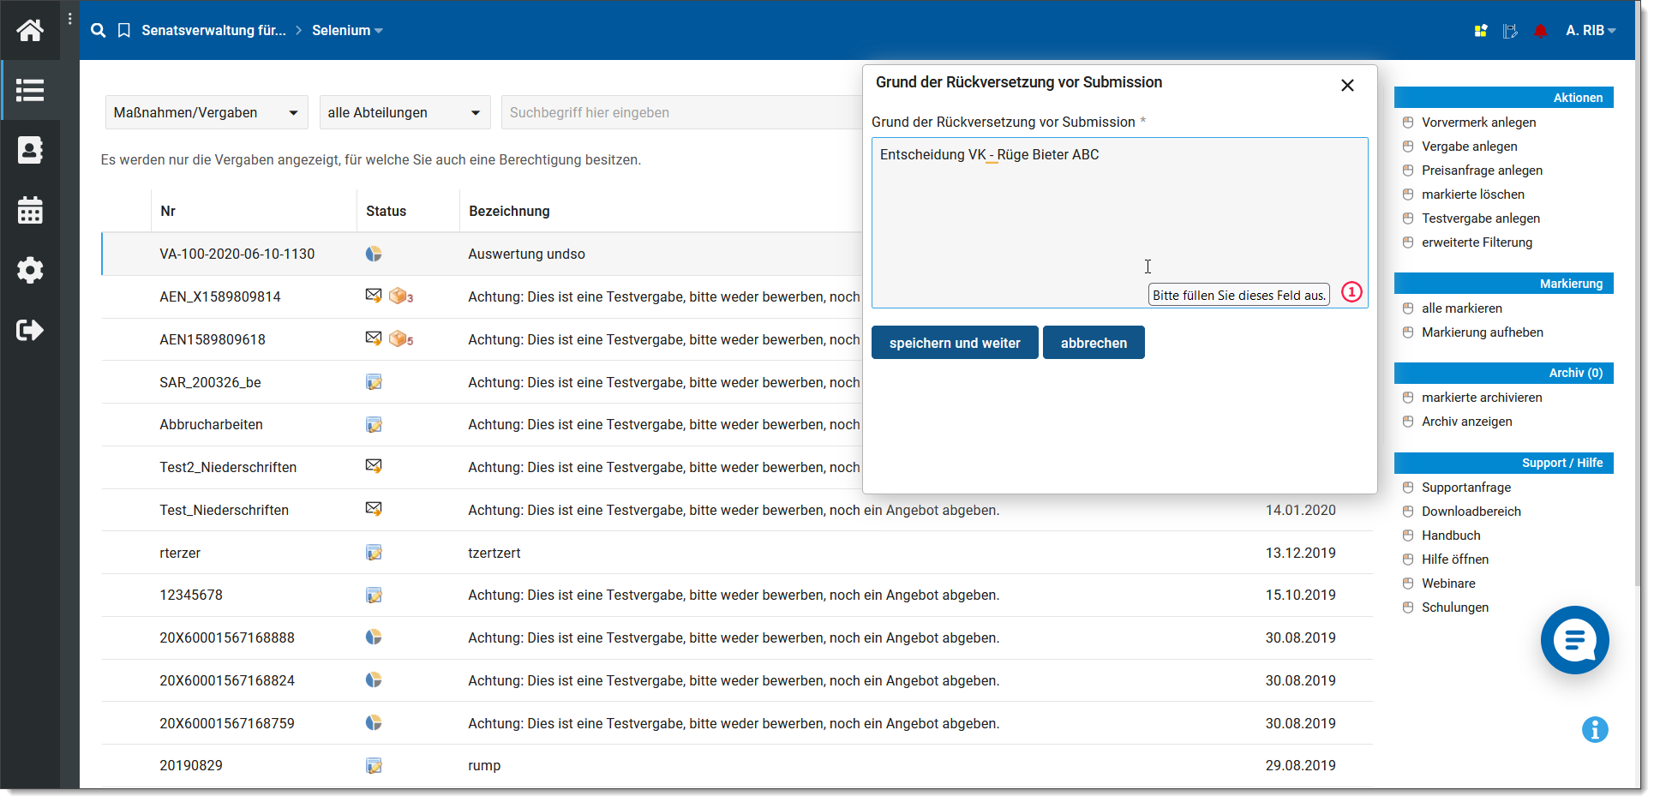Screen dimensions: 1654x802
Task: Open the vertical dots menu
Action: click(x=69, y=19)
